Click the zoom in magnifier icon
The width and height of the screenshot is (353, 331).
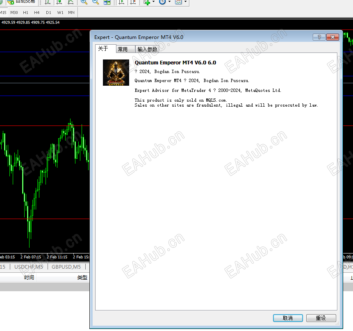click(x=84, y=2)
